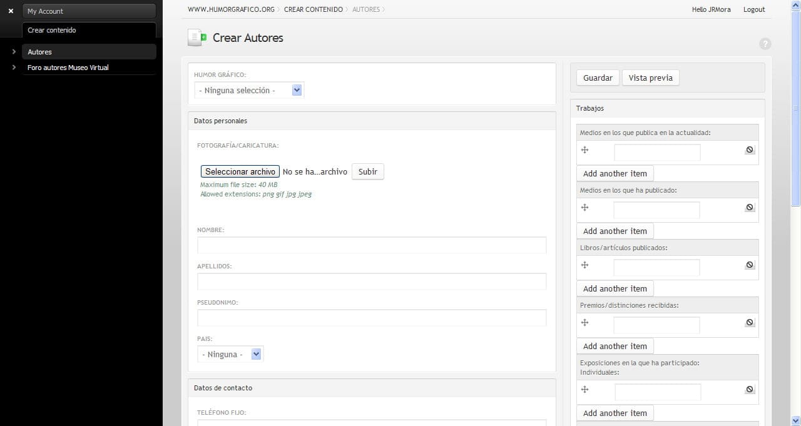Expand the Foro autores Museo Virtual arrow
This screenshot has width=801, height=426.
pos(14,68)
